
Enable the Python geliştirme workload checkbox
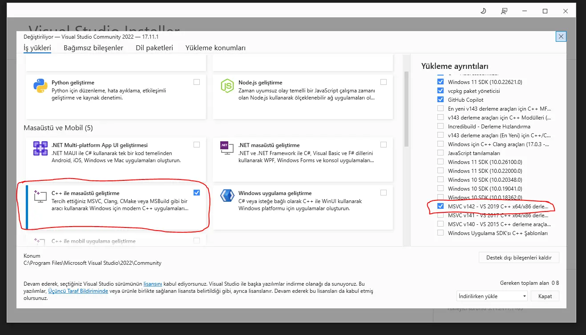(197, 82)
